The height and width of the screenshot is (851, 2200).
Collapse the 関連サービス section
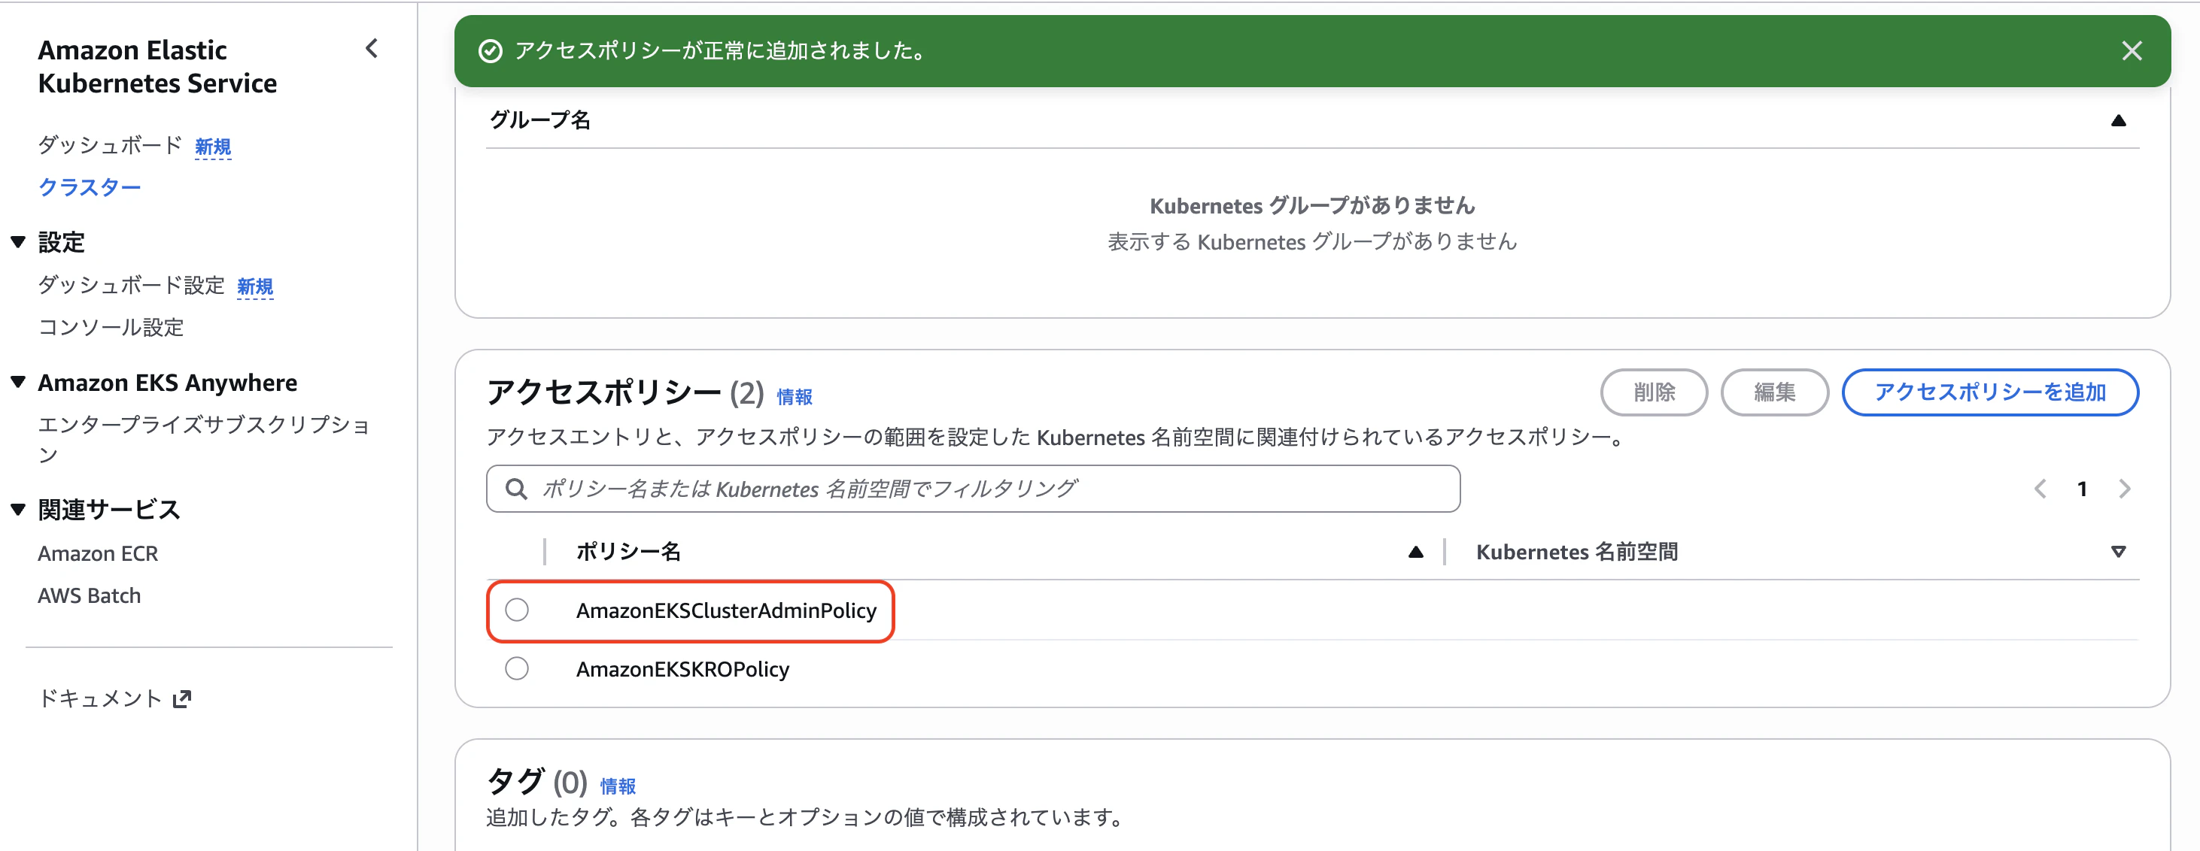tap(17, 509)
